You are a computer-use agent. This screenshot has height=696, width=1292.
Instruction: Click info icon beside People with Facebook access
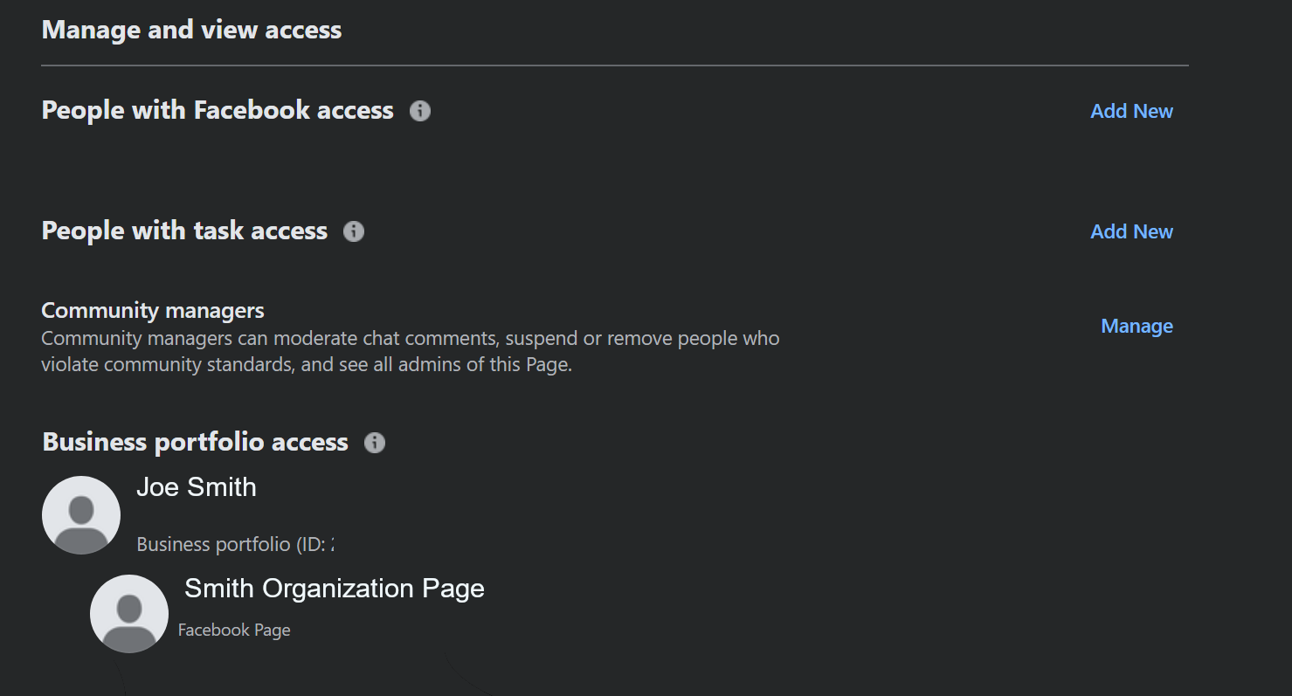click(x=420, y=111)
